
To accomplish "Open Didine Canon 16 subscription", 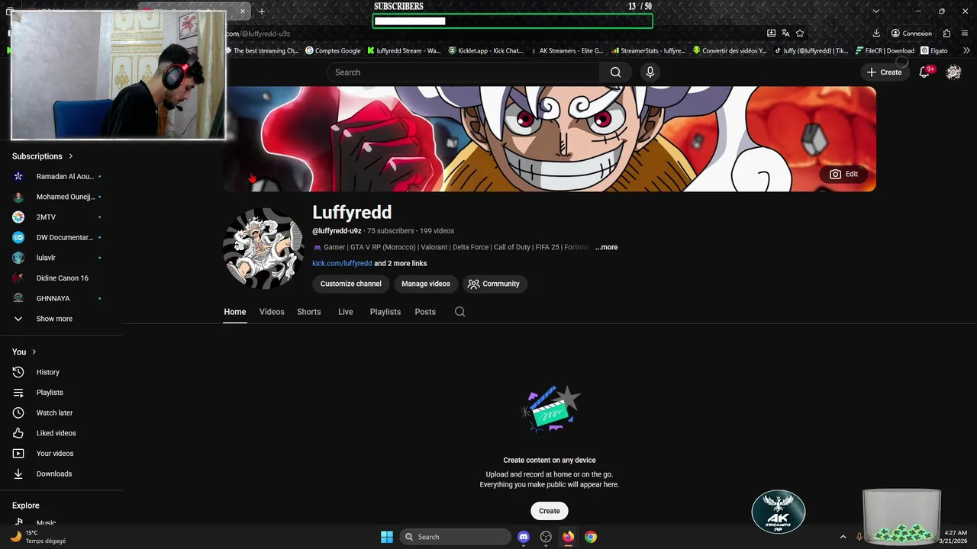I will tap(61, 278).
